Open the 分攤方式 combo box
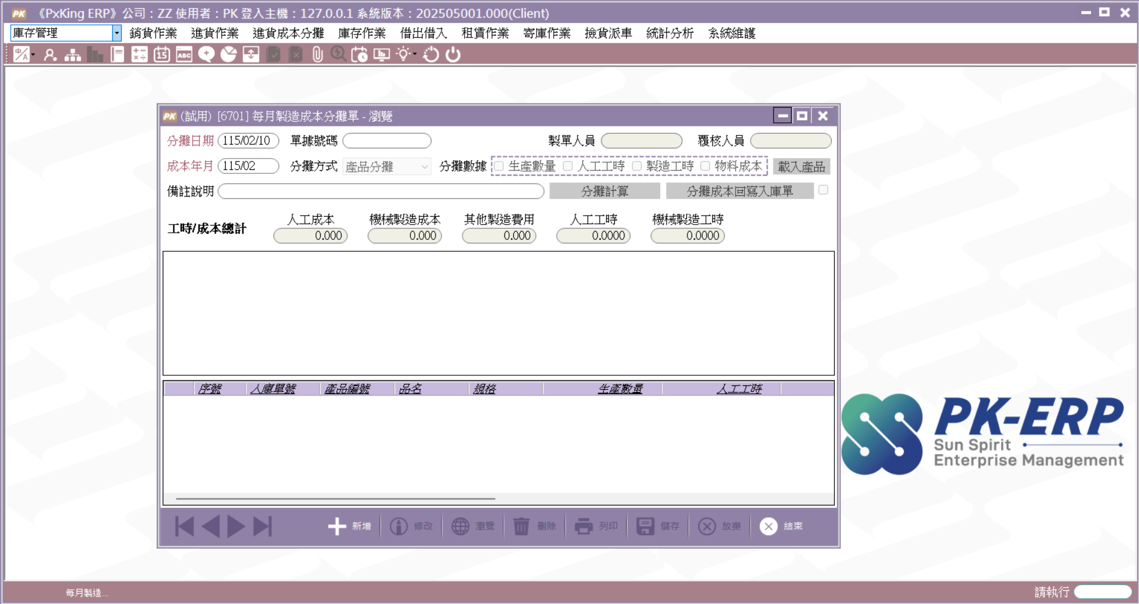The height and width of the screenshot is (604, 1139). (387, 167)
